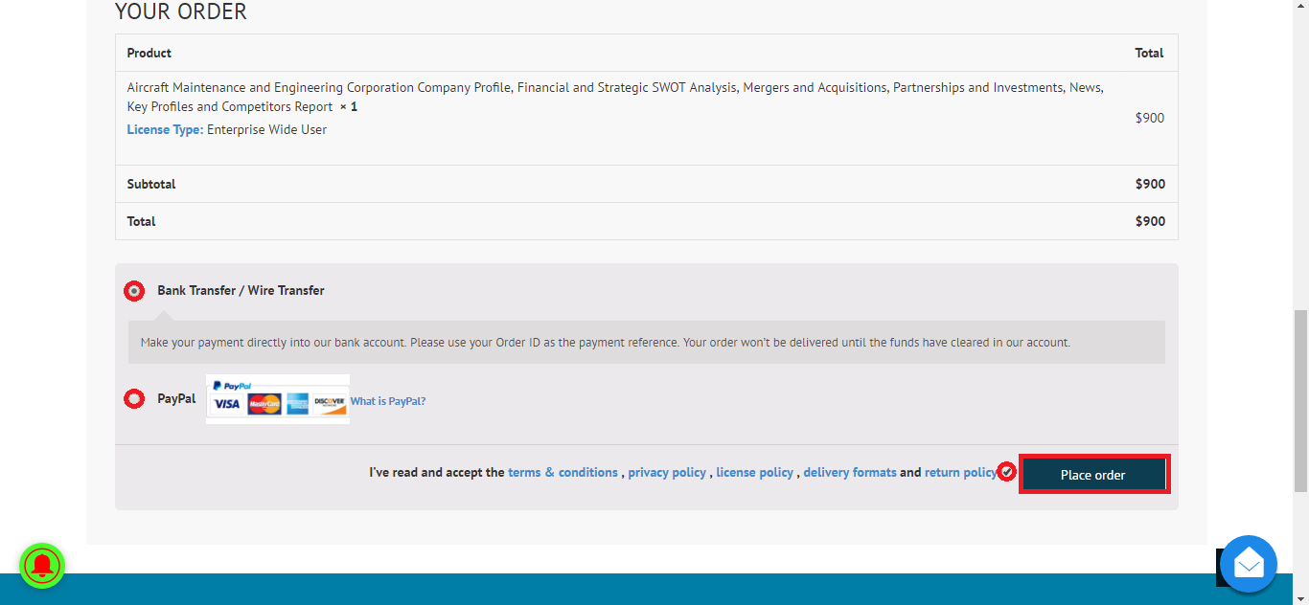The image size is (1309, 605).
Task: Click the Subtotal row label
Action: click(151, 185)
